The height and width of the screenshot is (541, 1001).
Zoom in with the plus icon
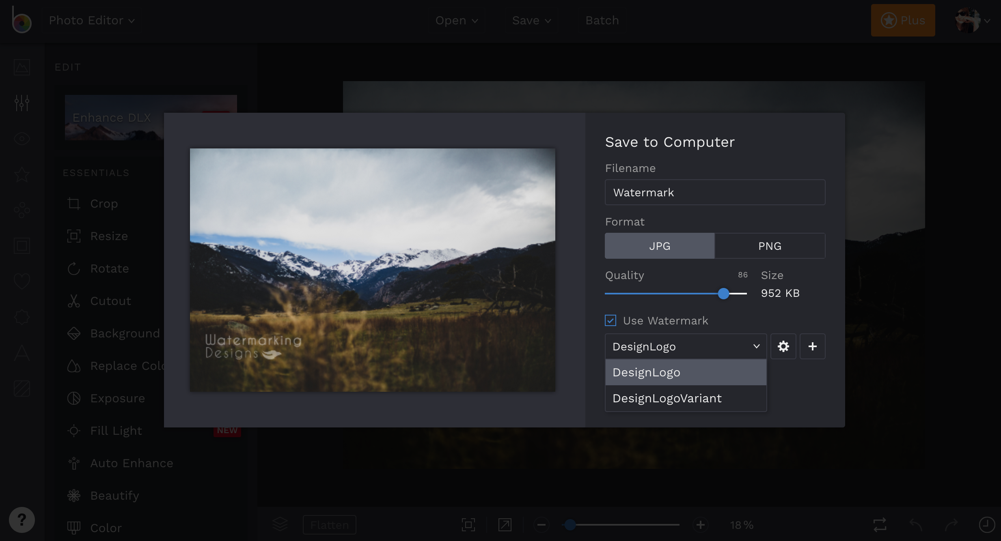[x=701, y=525]
